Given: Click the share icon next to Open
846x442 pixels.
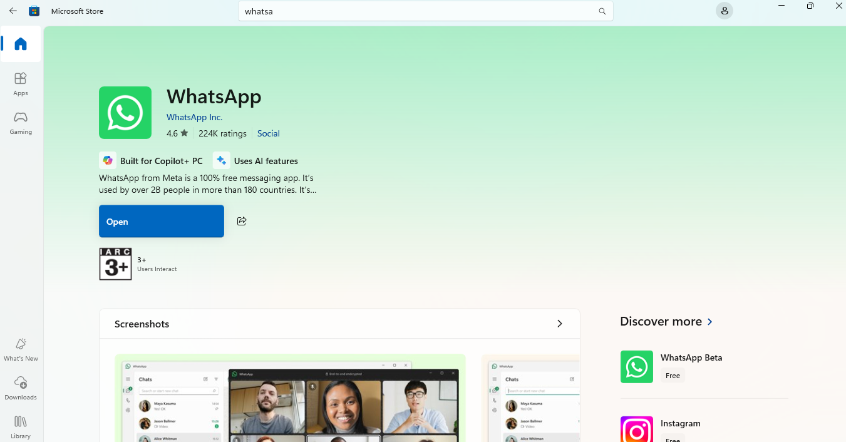Looking at the screenshot, I should click(242, 221).
